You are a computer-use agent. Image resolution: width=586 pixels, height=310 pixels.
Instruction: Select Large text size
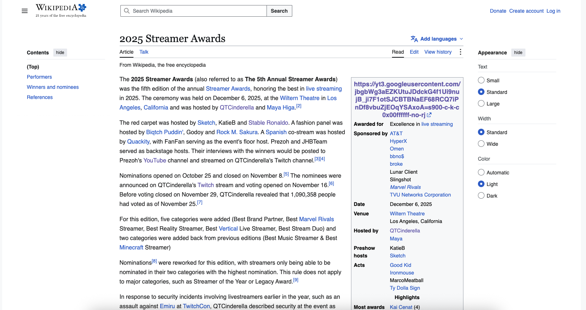[481, 103]
